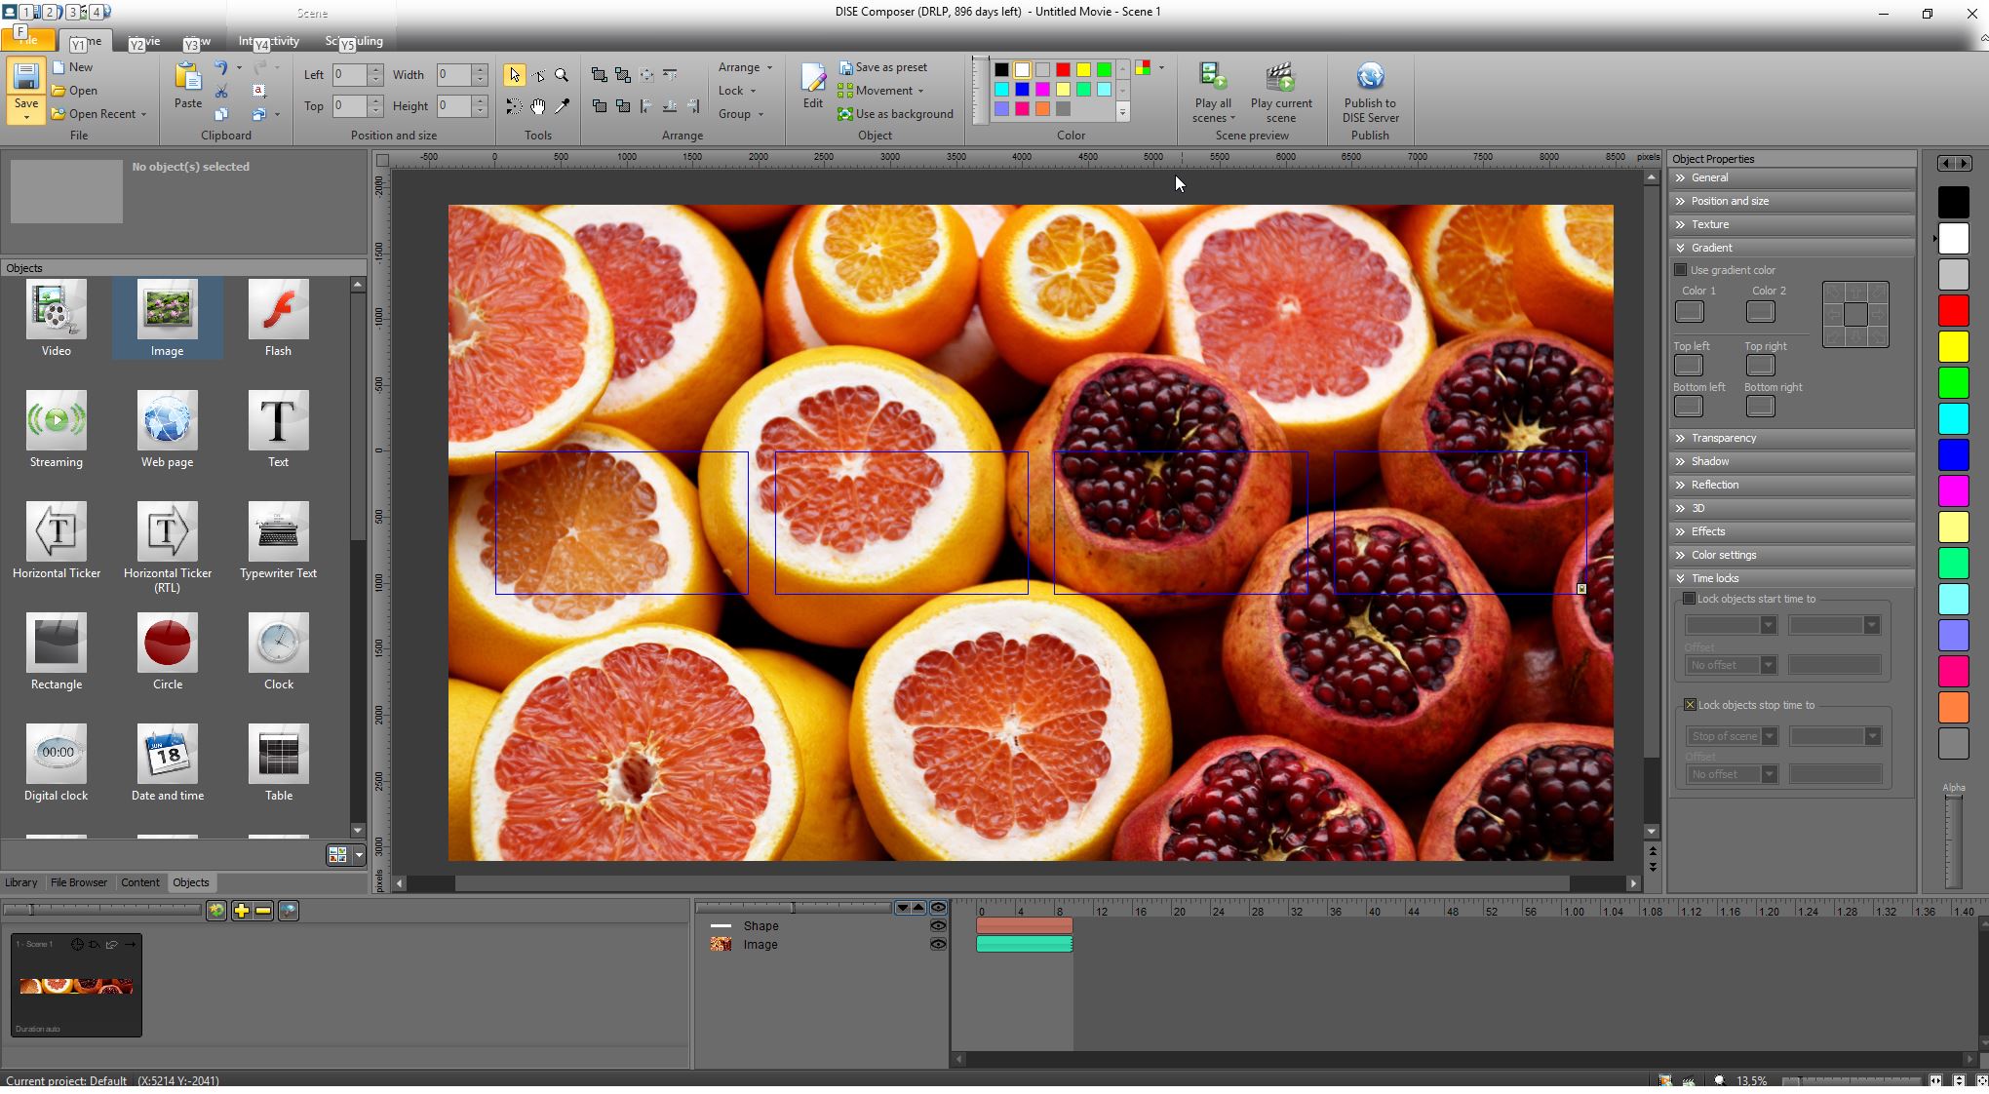Choose the red swatch in right palette
The width and height of the screenshot is (1989, 1094).
click(x=1953, y=311)
